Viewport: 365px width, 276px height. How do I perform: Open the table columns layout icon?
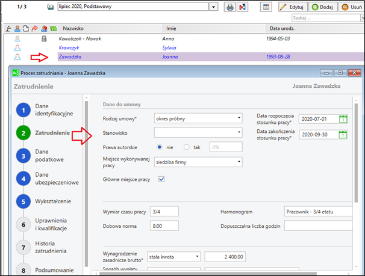(266, 7)
